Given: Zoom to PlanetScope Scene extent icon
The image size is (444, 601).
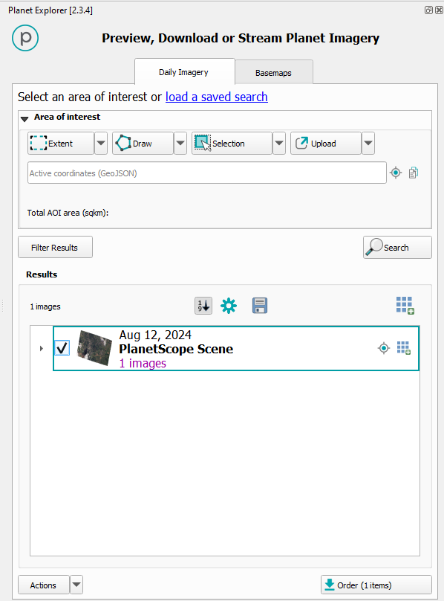Looking at the screenshot, I should (x=384, y=348).
